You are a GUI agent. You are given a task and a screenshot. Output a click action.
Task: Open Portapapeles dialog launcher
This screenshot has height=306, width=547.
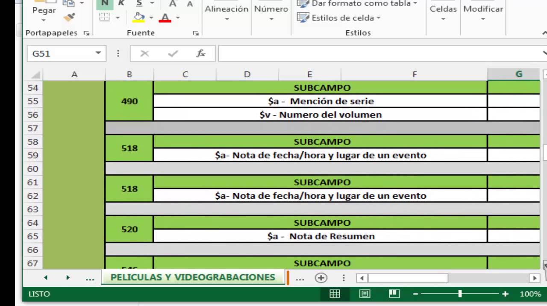(x=86, y=33)
